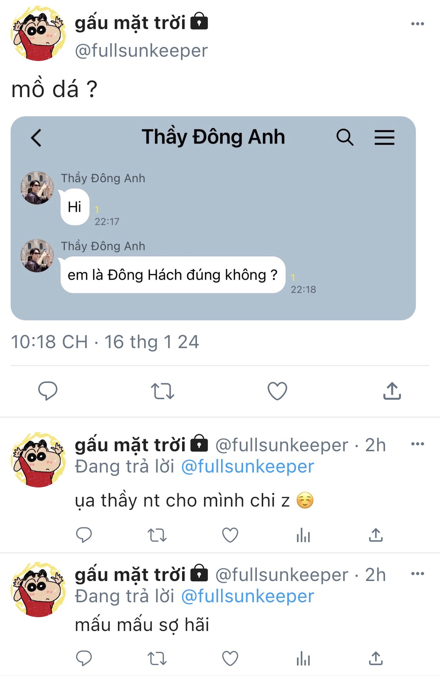Open the @fullsunkeeper mention in the first reply

tap(247, 467)
